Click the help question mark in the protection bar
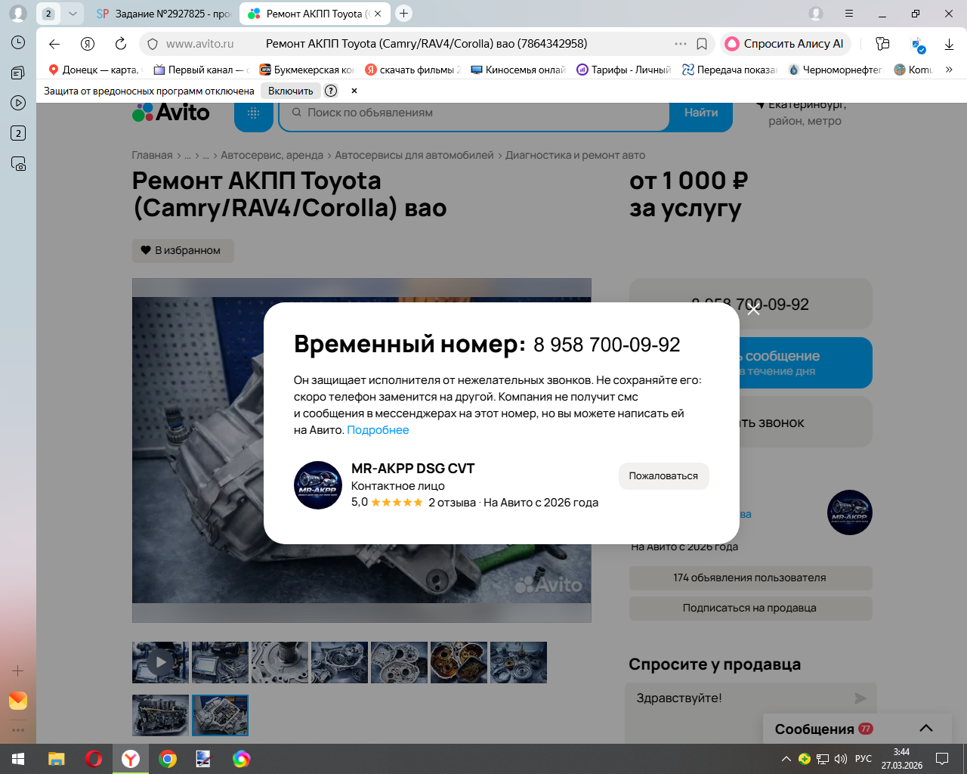 pos(331,91)
